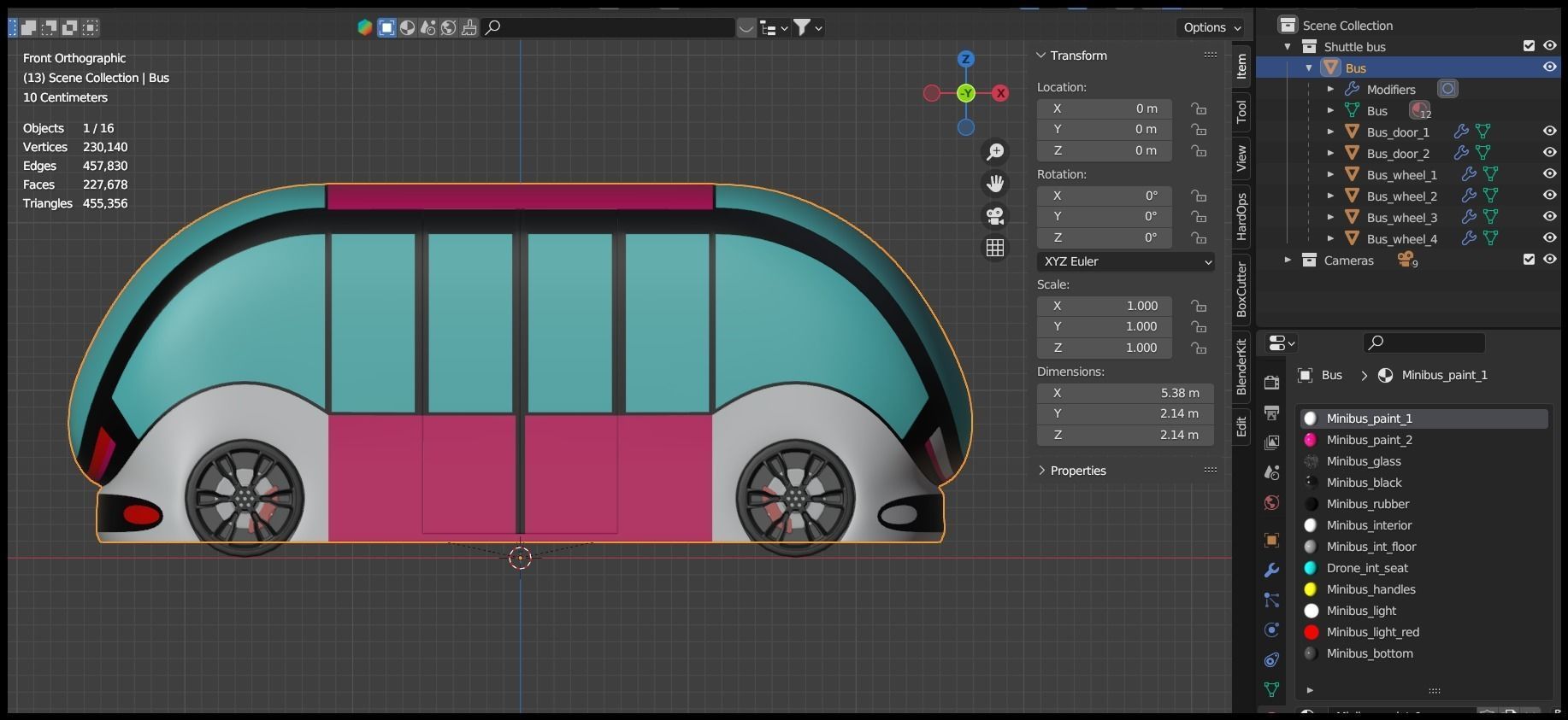Click the material icon beside Bus mesh

1420,110
